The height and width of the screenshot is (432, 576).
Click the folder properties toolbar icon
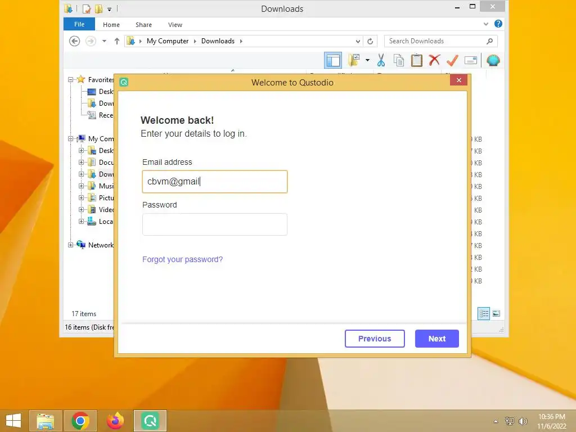click(354, 60)
